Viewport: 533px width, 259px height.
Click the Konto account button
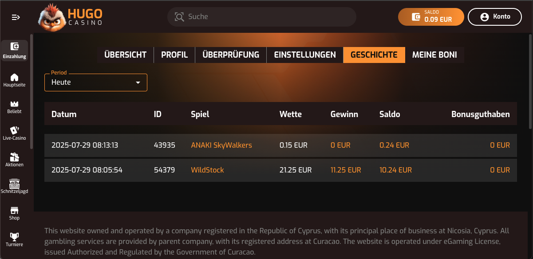coord(495,17)
